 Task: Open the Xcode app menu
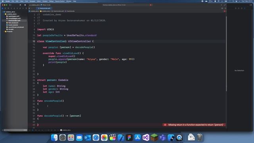(x=8, y=1)
